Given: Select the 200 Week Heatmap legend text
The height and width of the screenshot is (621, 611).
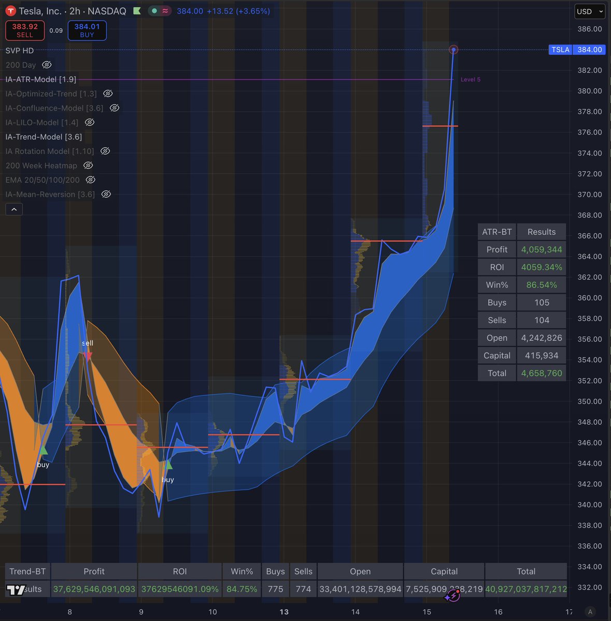Looking at the screenshot, I should 41,166.
